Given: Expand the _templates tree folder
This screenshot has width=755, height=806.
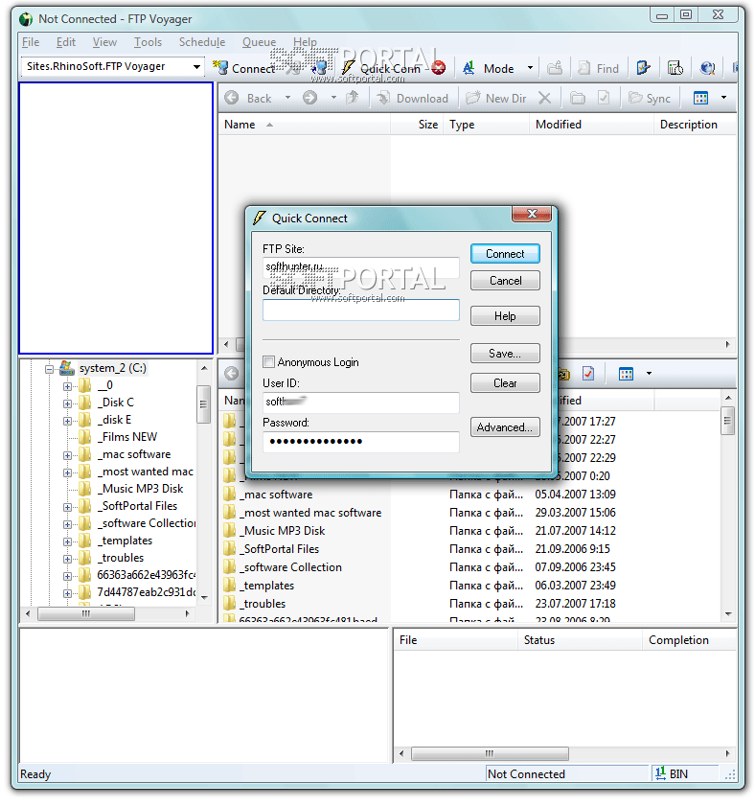Looking at the screenshot, I should (x=67, y=541).
